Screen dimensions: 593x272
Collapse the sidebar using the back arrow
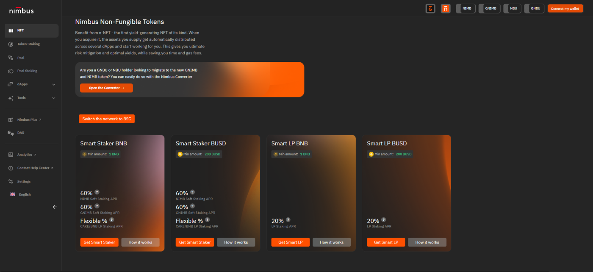55,207
